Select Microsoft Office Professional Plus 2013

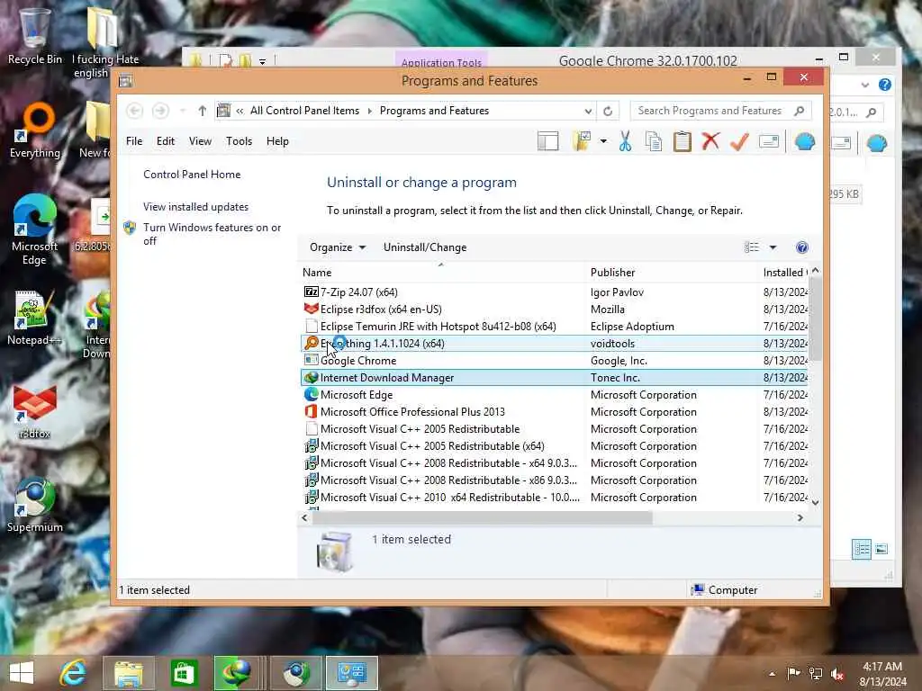555,412
